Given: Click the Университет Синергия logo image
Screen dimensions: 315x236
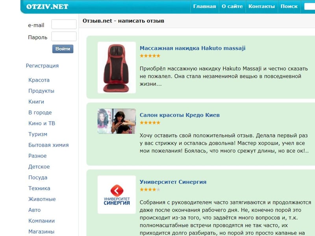Looking at the screenshot, I should tap(117, 195).
